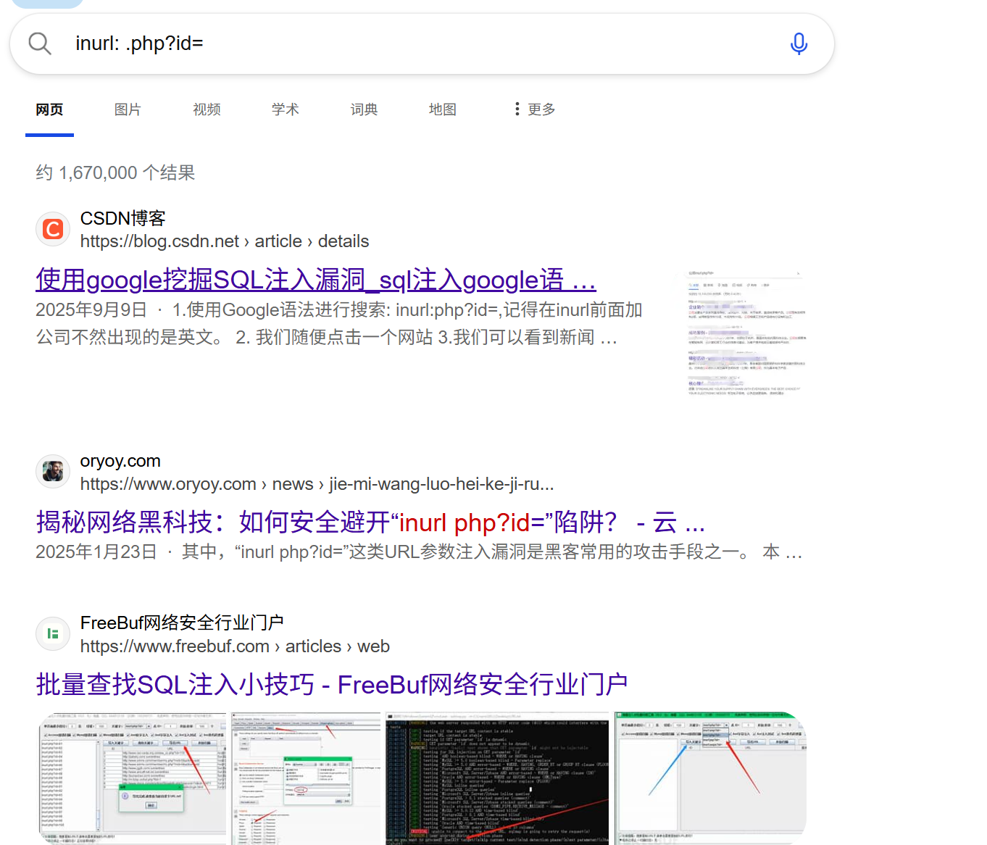Open the CSDN SQL injection article link
This screenshot has width=987, height=845.
pyautogui.click(x=315, y=280)
